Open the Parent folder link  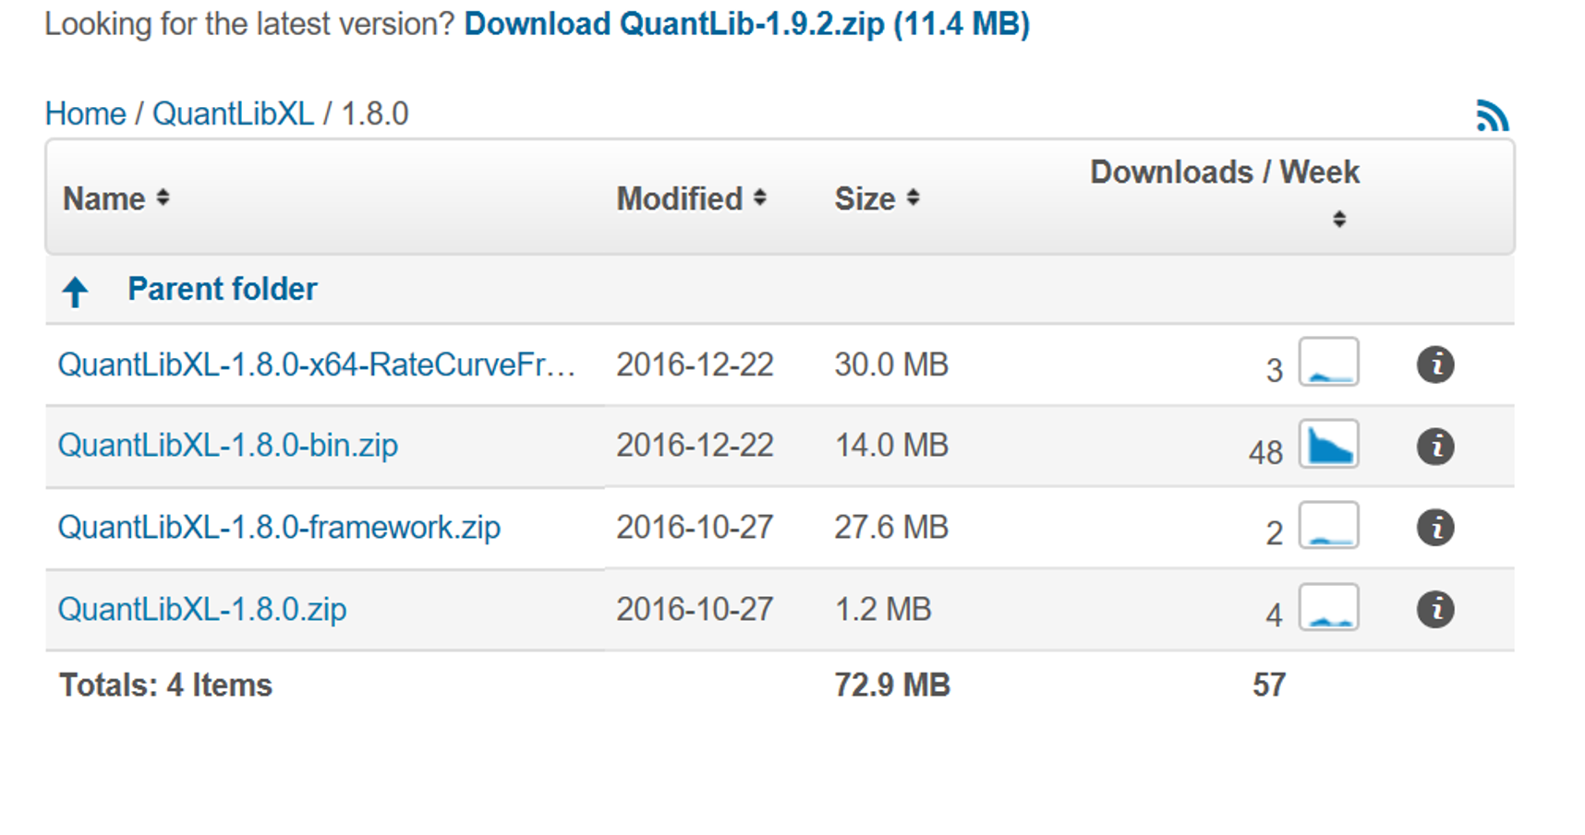click(x=222, y=290)
